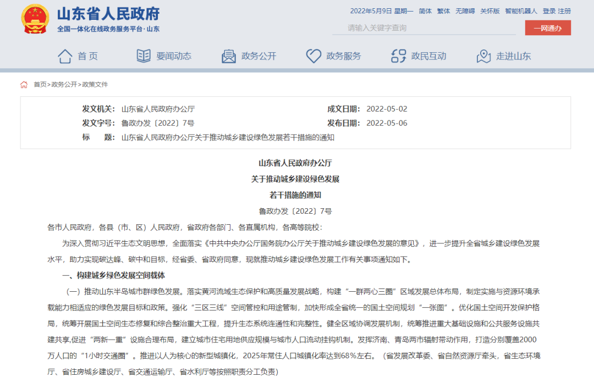Viewport: 594px width, 383px height.
Task: Switch to 繁体 Chinese
Action: click(x=443, y=11)
